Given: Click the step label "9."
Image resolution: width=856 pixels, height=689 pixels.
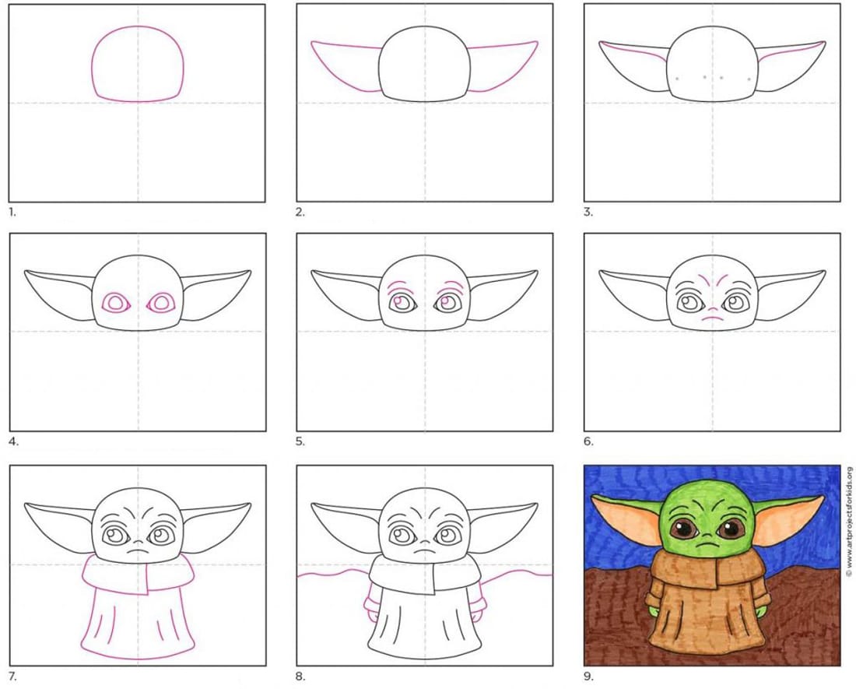Looking at the screenshot, I should pyautogui.click(x=588, y=677).
